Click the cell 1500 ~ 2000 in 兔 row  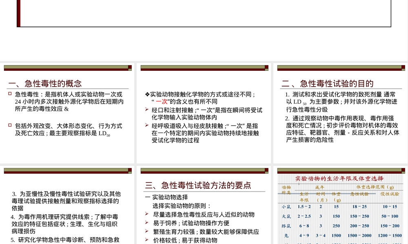point(359,235)
